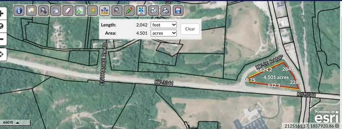Select the Identify info tool
Viewport: 342px width, 129px height.
point(19,10)
